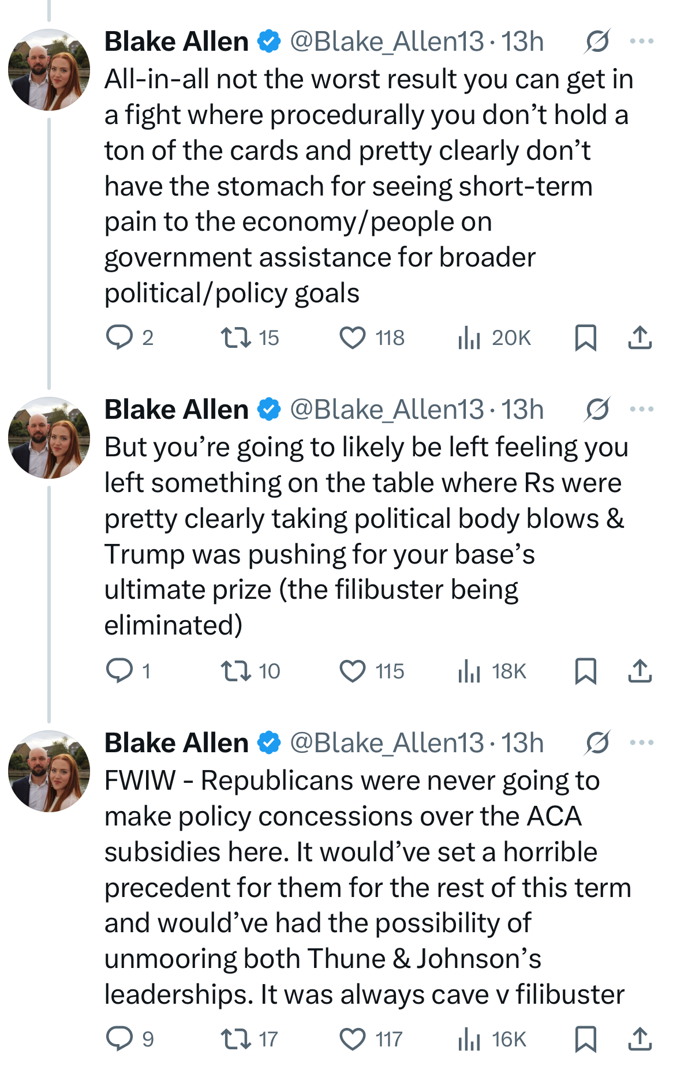This screenshot has height=1077, width=673.
Task: Reply to the FWIW Republicans tweet
Action: 119,1039
